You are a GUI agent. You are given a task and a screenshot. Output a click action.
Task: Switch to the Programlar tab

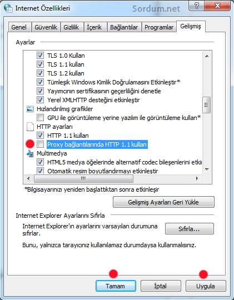click(x=159, y=27)
